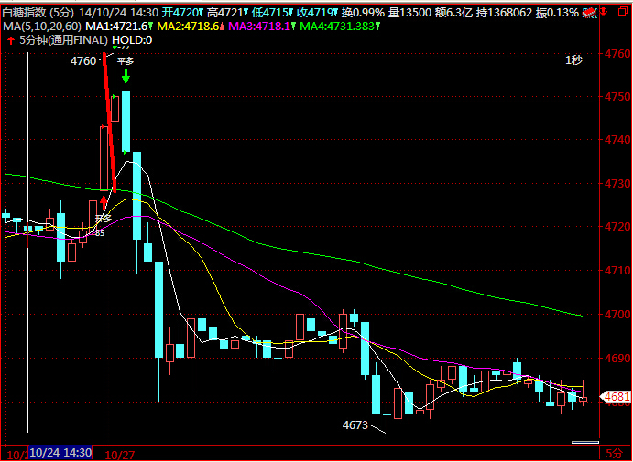This screenshot has width=633, height=462.
Task: Click the 4710 price axis label
Action: coord(617,271)
